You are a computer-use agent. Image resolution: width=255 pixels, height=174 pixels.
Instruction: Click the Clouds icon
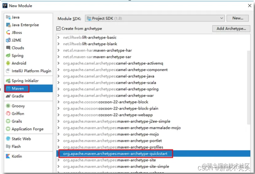tap(8, 48)
